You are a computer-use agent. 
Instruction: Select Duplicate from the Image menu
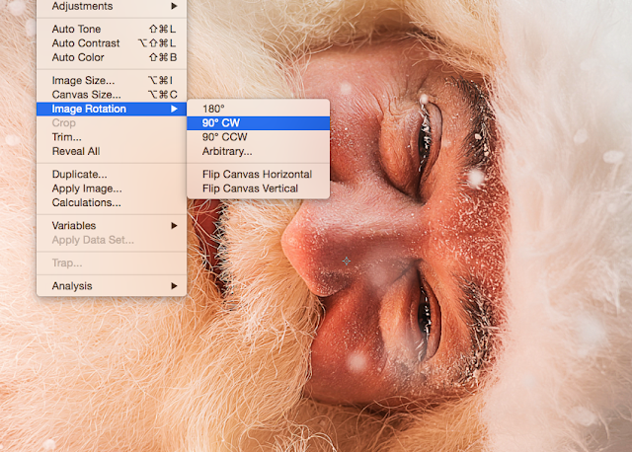pyautogui.click(x=112, y=174)
